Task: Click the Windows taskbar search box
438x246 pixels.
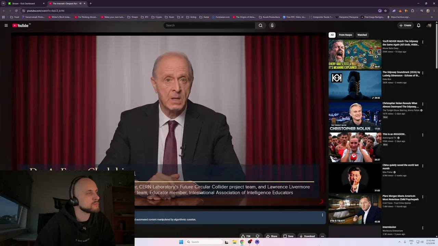Action: (204, 242)
